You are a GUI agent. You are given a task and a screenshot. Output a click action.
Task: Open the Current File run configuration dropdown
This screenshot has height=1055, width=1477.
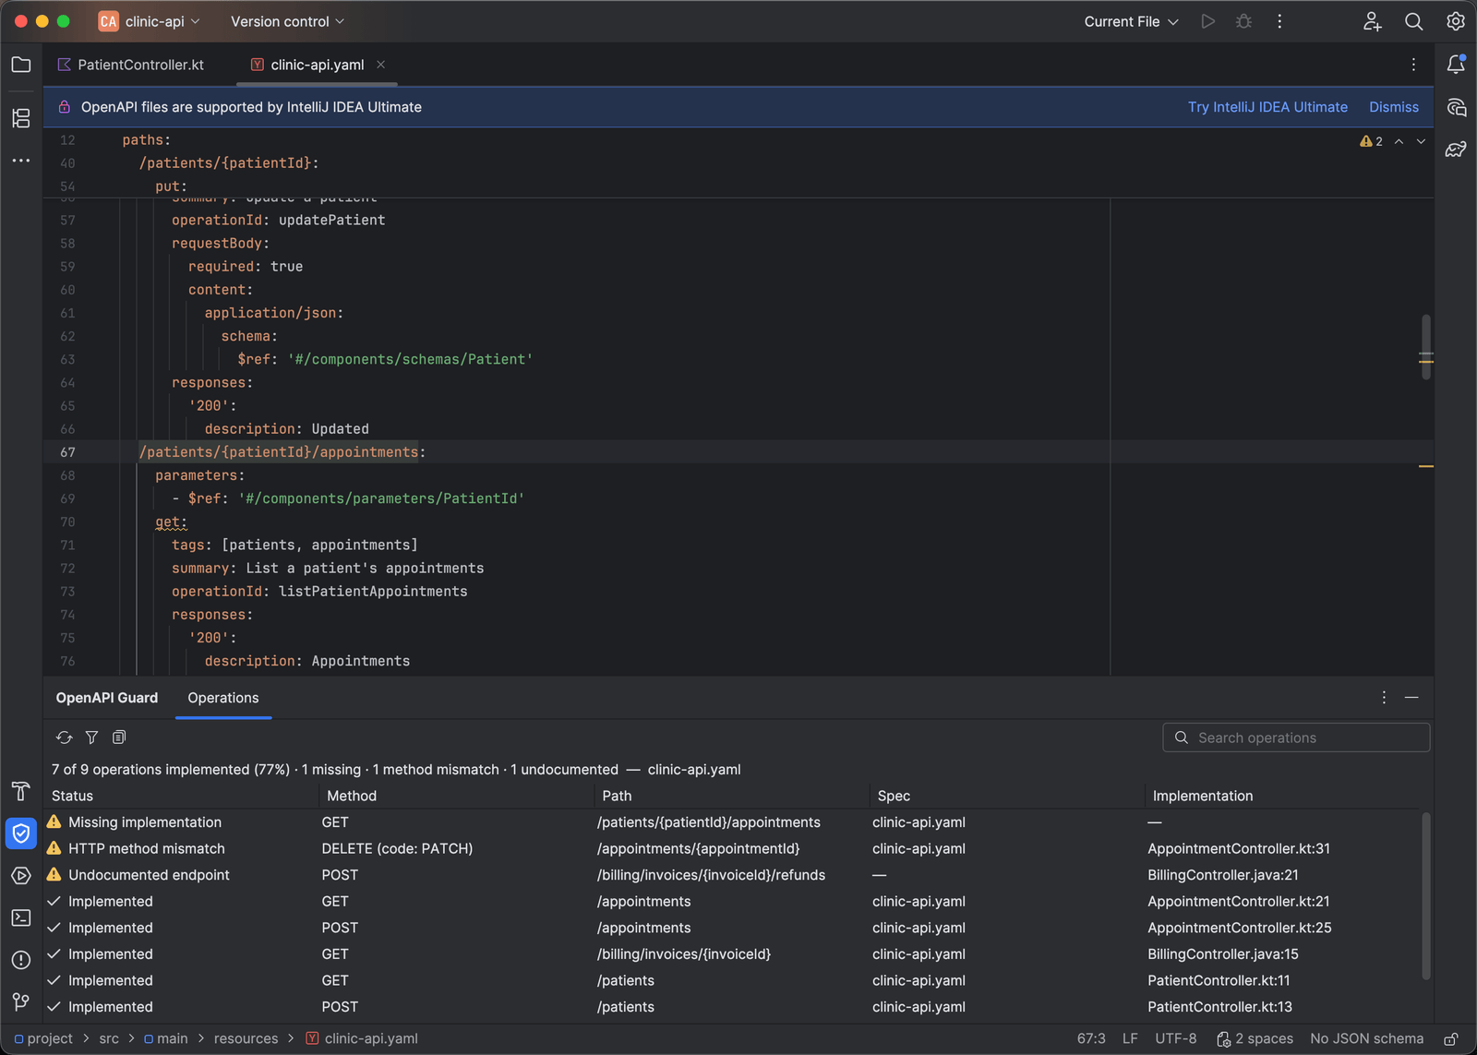point(1131,21)
